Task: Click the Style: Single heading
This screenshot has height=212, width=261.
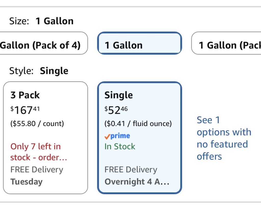Action: point(39,71)
